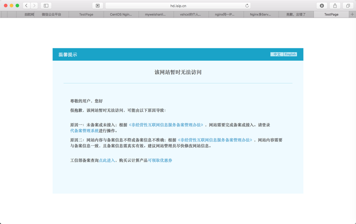Open the Share button

[x=335, y=6]
